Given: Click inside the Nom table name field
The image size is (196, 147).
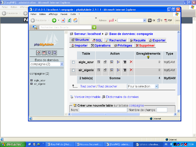Looking at the screenshot, I should pos(103,110).
